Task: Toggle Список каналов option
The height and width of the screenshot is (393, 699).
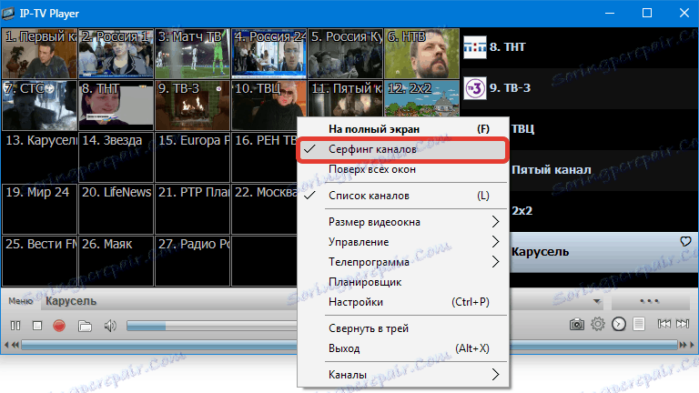Action: click(403, 196)
